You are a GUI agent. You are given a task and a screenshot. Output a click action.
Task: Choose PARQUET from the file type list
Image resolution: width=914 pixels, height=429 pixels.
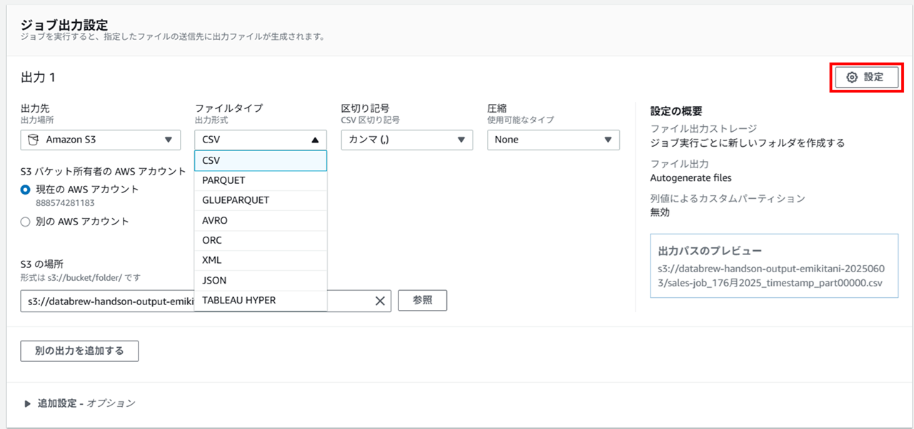point(261,180)
